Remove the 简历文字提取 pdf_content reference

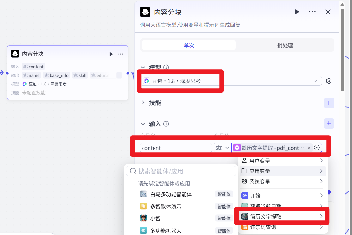pyautogui.click(x=309, y=148)
